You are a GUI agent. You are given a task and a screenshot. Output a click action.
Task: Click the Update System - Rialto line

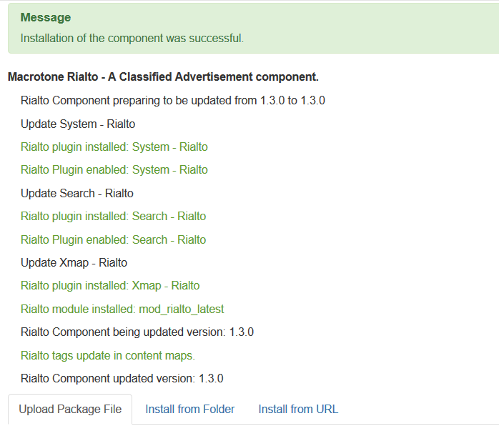tap(78, 124)
